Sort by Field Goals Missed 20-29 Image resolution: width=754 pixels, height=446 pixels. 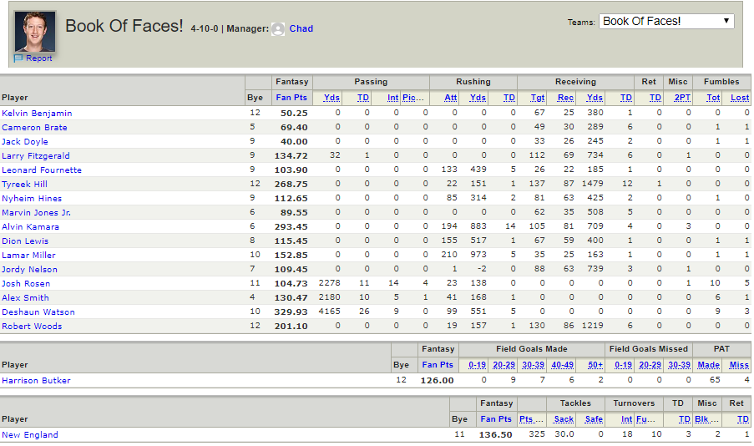coord(650,365)
